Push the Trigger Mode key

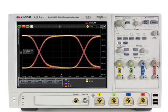click(119, 38)
